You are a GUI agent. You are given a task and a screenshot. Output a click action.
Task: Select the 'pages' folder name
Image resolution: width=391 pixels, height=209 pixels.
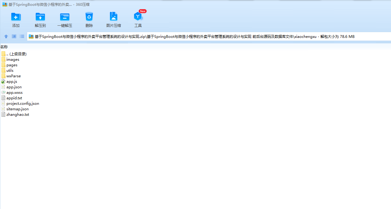coord(12,65)
